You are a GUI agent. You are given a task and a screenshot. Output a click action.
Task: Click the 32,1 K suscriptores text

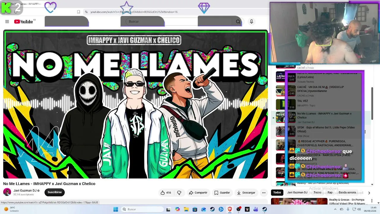pyautogui.click(x=23, y=195)
